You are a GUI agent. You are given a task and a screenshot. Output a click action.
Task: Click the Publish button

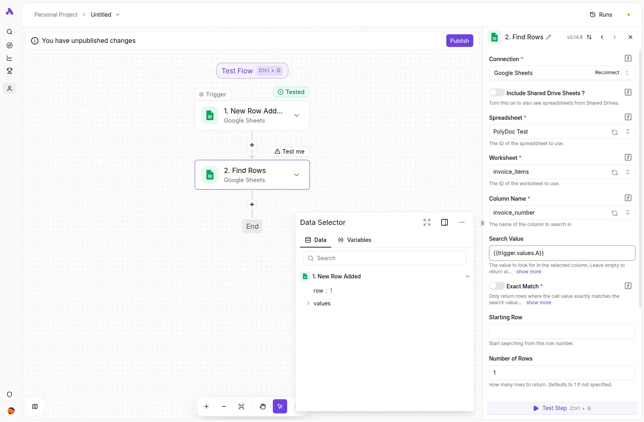tap(459, 41)
